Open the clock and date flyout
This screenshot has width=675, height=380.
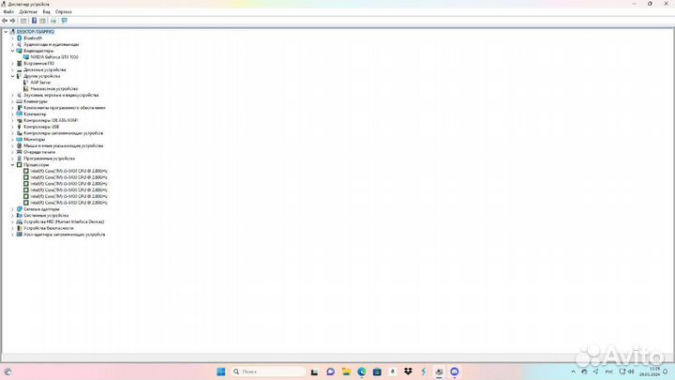pos(650,372)
